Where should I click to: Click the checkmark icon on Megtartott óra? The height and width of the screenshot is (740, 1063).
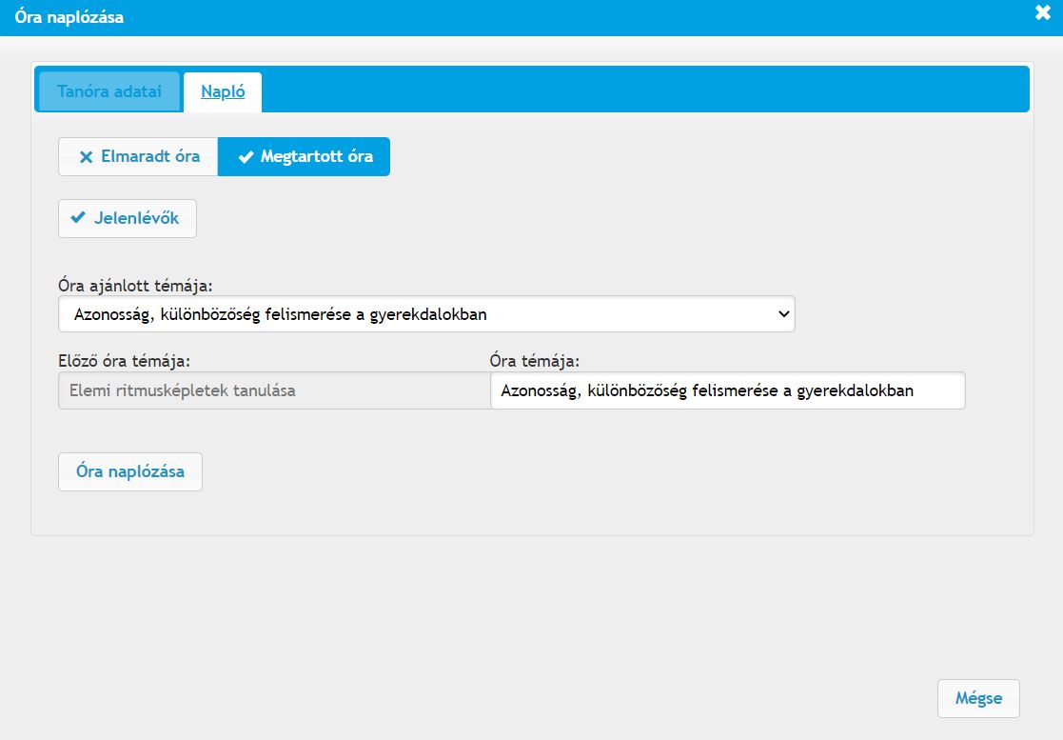click(246, 157)
